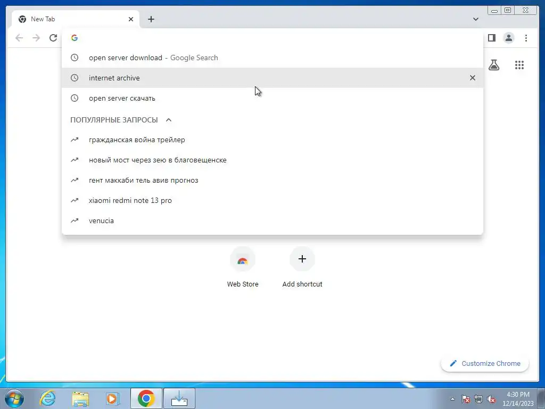This screenshot has width=545, height=409.
Task: Click the Google G icon in omnibox
Action: pos(75,38)
